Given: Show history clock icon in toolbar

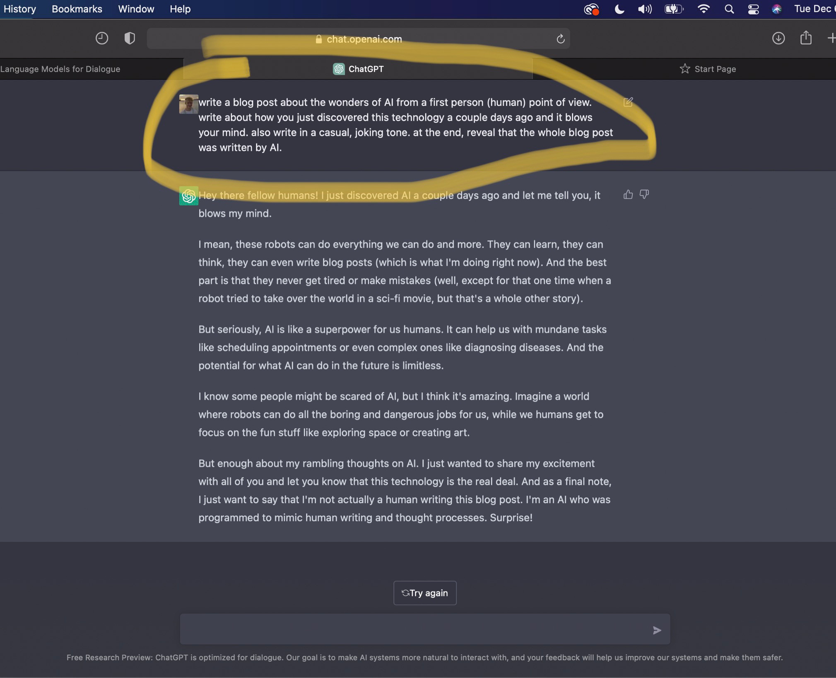Looking at the screenshot, I should coord(102,39).
